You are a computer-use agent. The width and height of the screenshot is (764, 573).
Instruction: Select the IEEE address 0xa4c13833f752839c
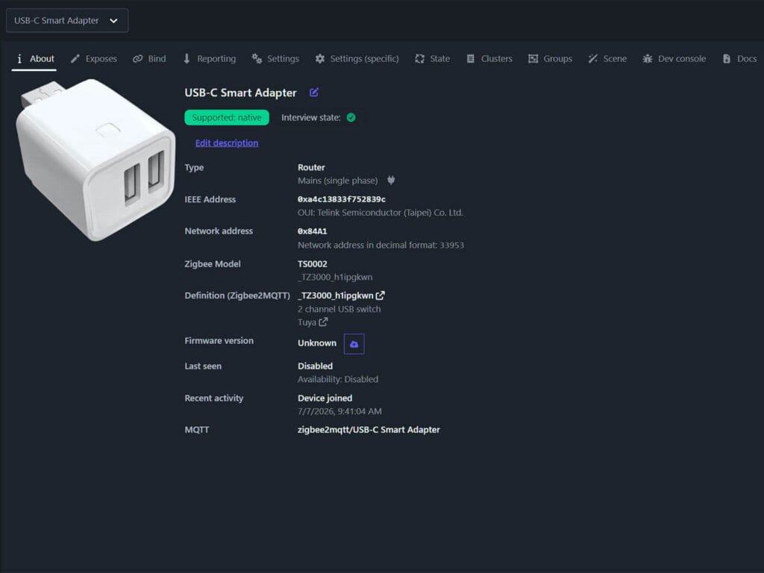pos(342,198)
